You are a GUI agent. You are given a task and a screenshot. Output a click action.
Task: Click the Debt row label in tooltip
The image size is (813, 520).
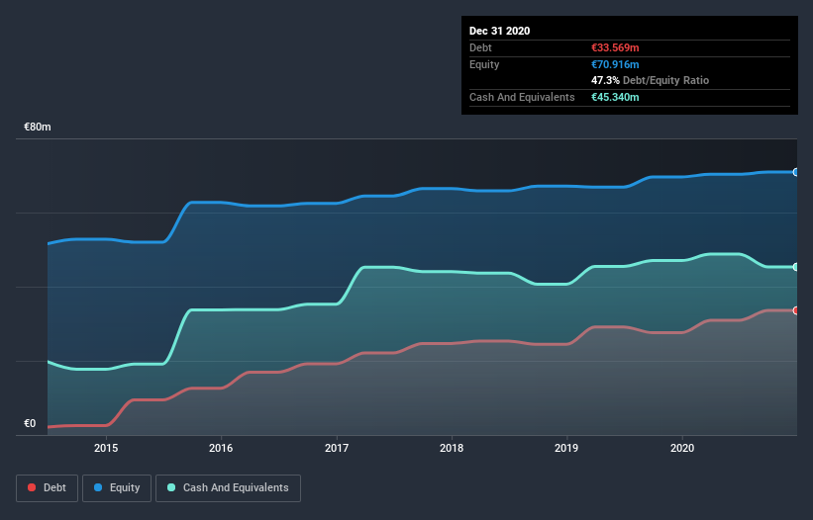coord(480,47)
